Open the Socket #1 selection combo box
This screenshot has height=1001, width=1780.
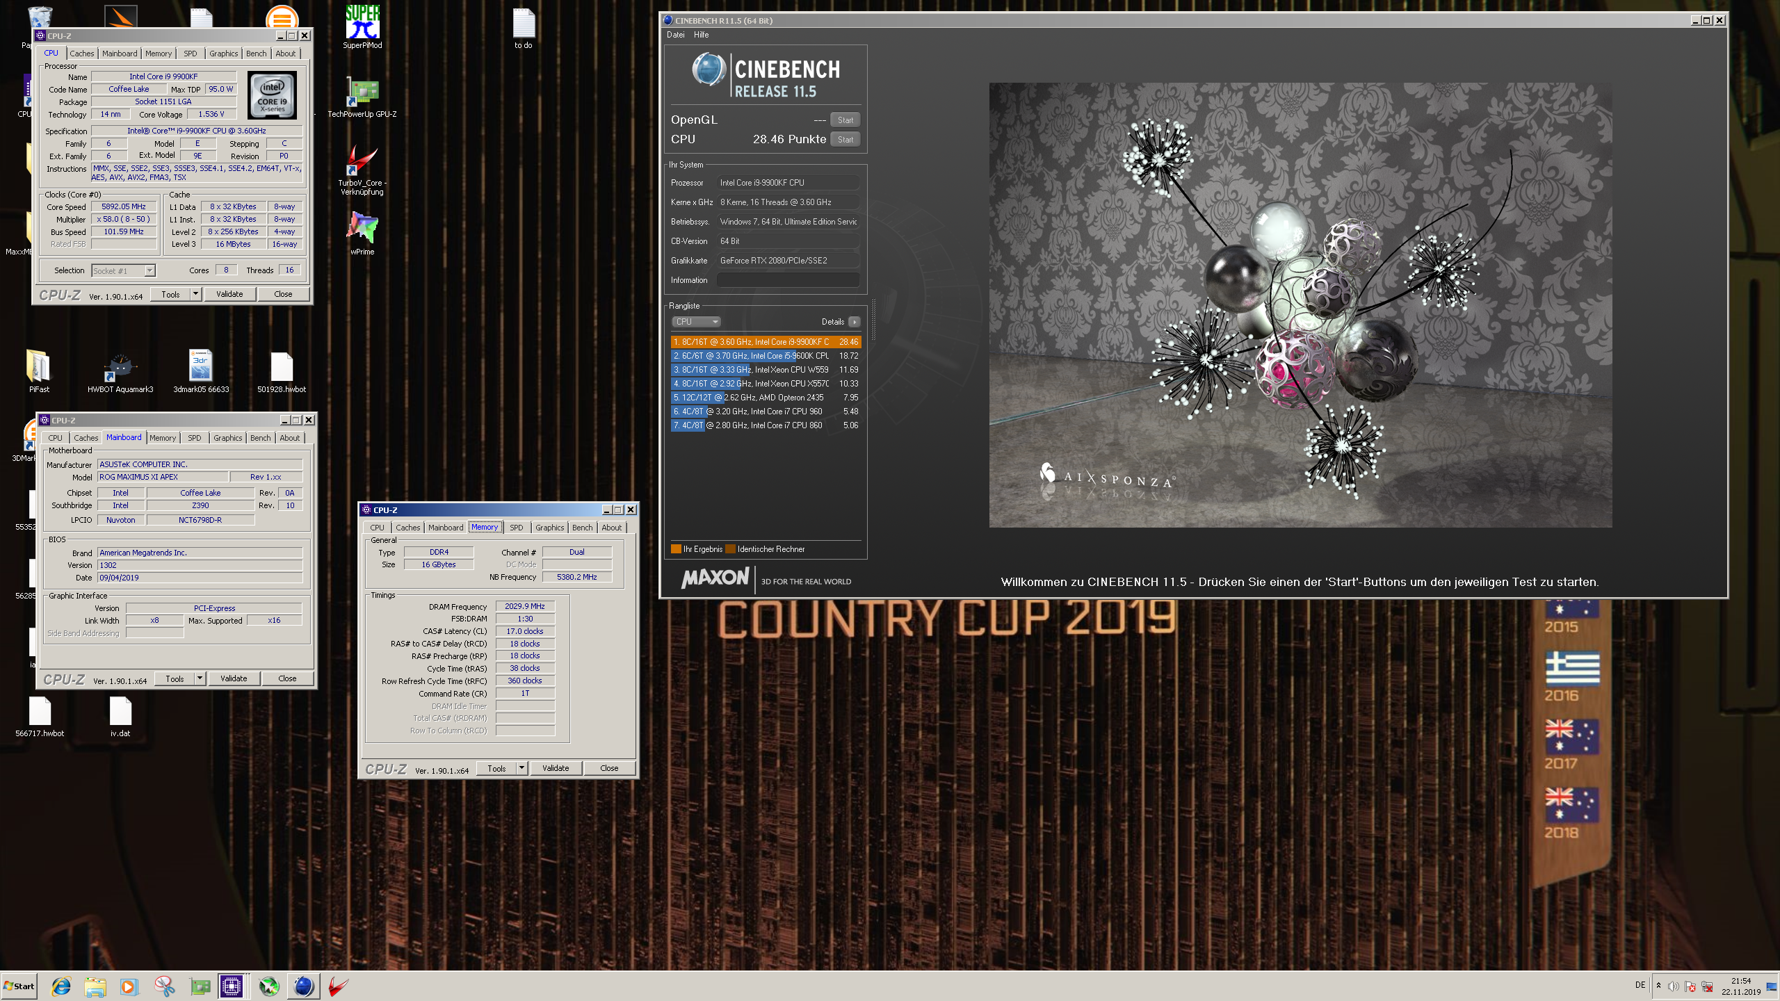(x=123, y=270)
